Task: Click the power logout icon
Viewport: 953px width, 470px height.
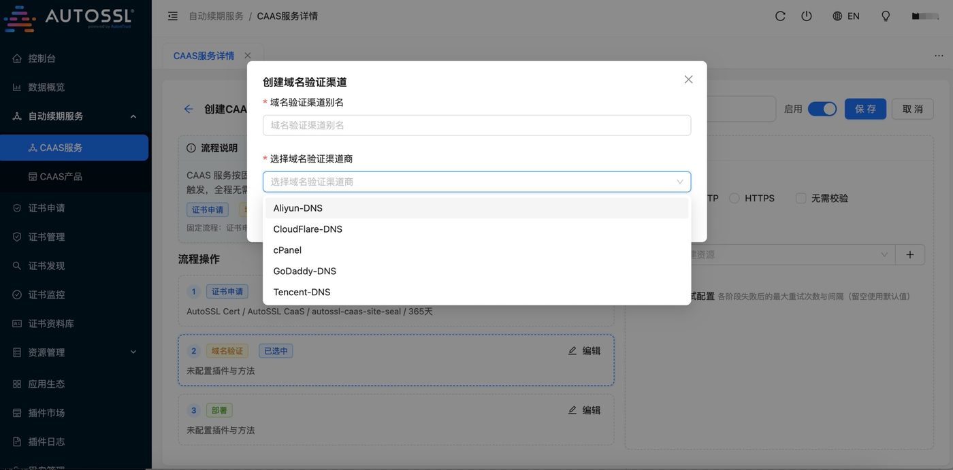Action: (807, 16)
